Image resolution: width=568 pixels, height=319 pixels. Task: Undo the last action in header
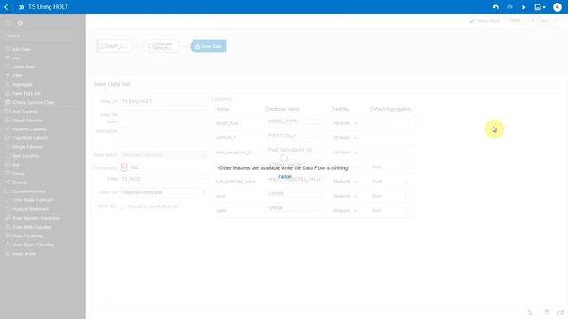[495, 7]
